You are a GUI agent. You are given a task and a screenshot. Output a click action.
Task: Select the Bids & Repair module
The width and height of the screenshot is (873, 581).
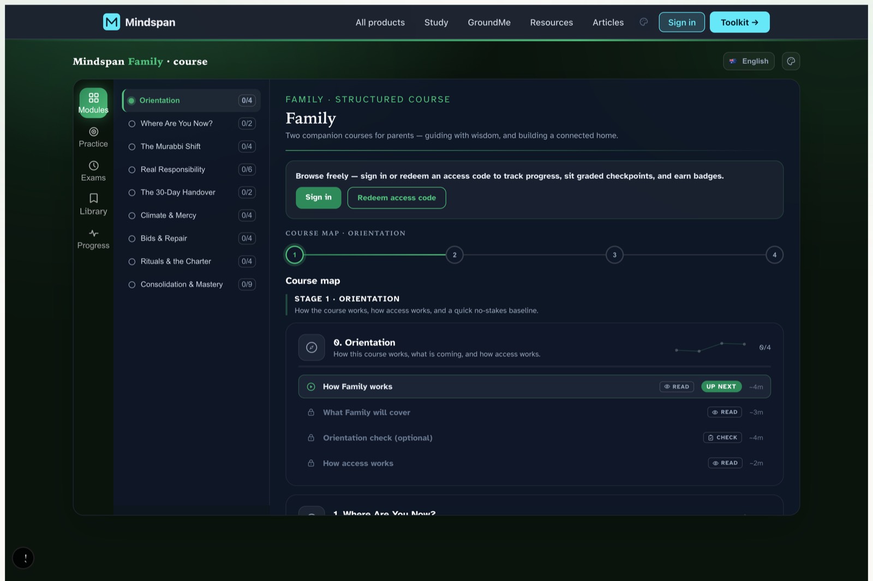191,238
